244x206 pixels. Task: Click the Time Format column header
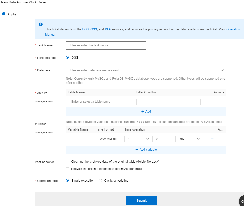coord(105,129)
